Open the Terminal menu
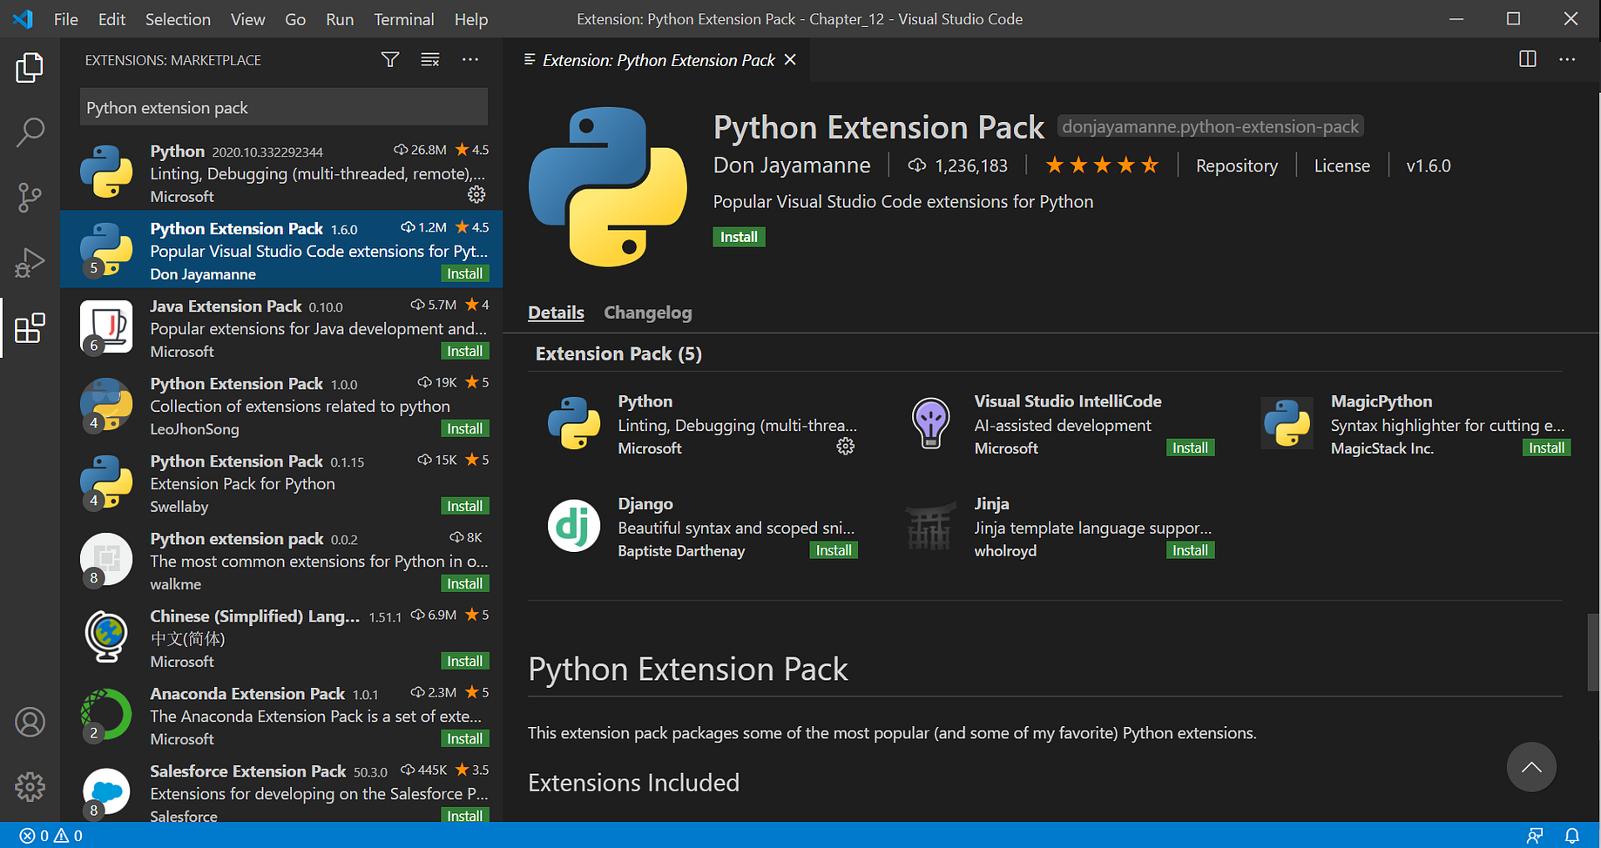Screen dimensions: 1601x848 click(x=403, y=18)
